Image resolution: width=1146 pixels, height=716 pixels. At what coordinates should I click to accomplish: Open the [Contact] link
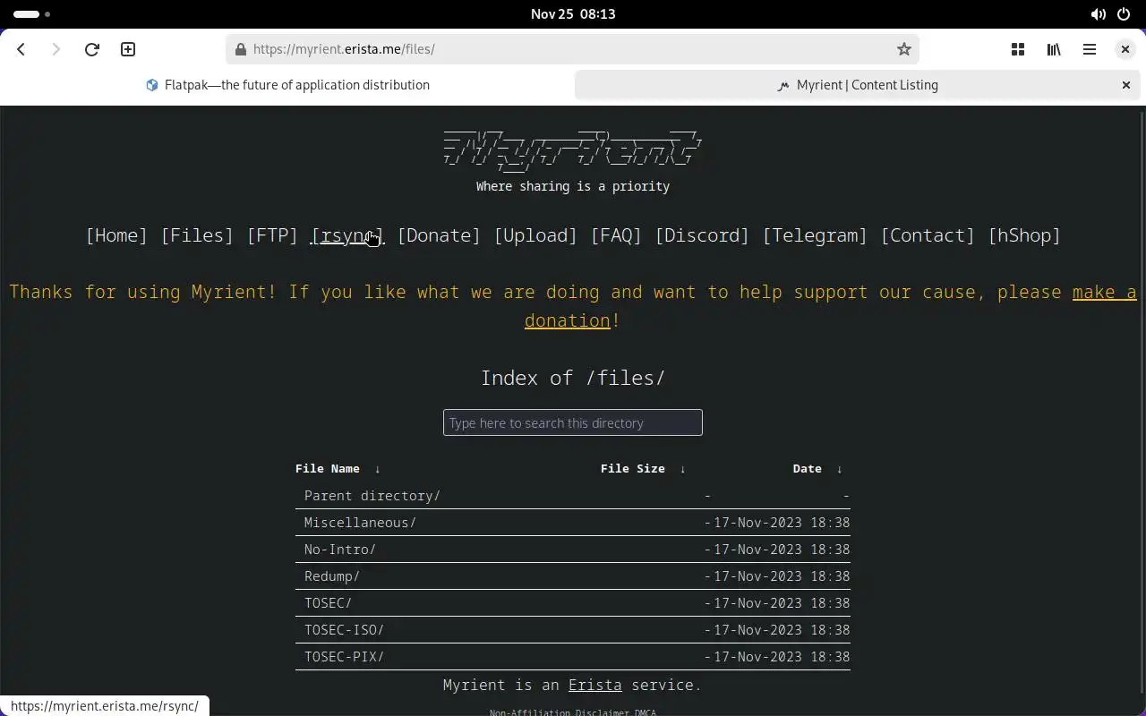928,235
